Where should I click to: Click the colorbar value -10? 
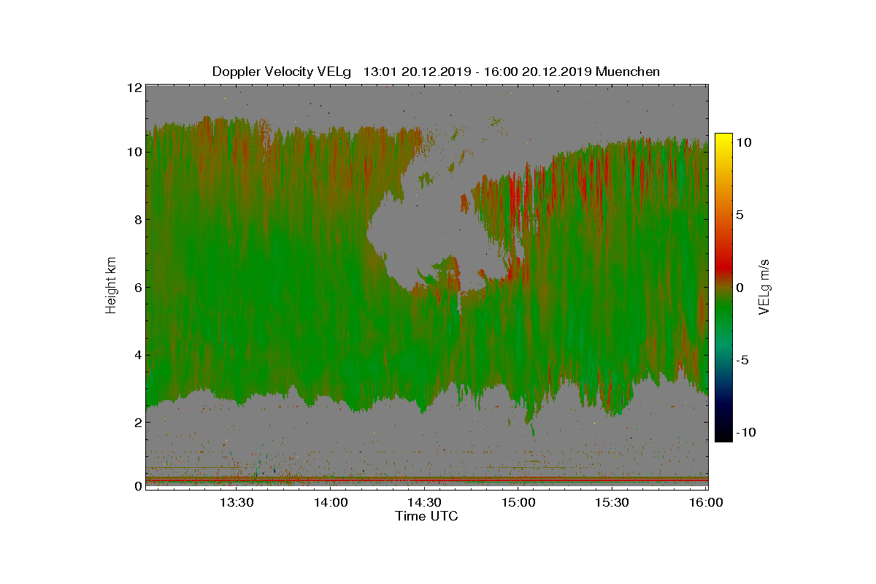pos(748,432)
